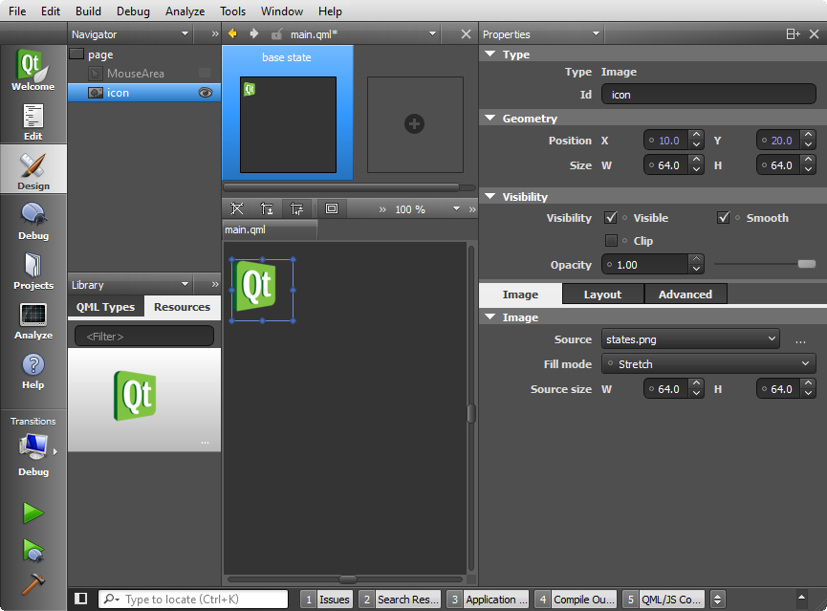Open the Tools menu
Image resolution: width=827 pixels, height=611 pixels.
(x=232, y=11)
